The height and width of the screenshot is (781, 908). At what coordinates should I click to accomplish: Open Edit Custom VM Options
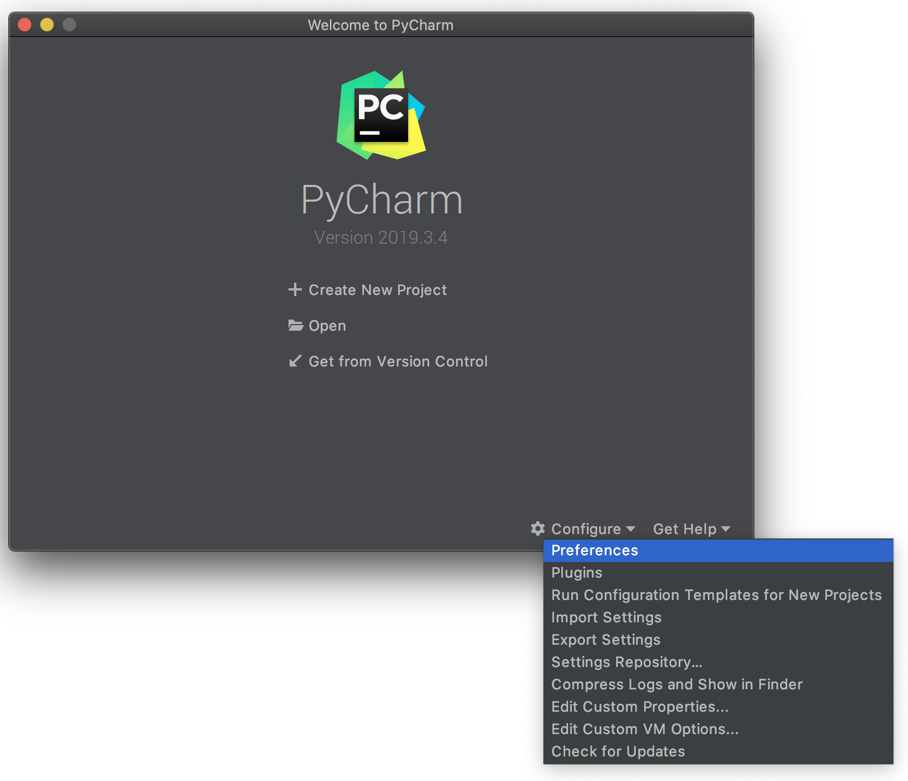pyautogui.click(x=645, y=728)
